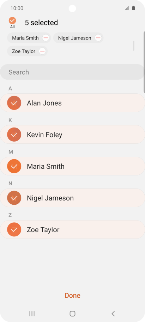Image resolution: width=145 pixels, height=322 pixels.
Task: Remove Zoe Taylor chip with minus icon
Action: point(42,51)
